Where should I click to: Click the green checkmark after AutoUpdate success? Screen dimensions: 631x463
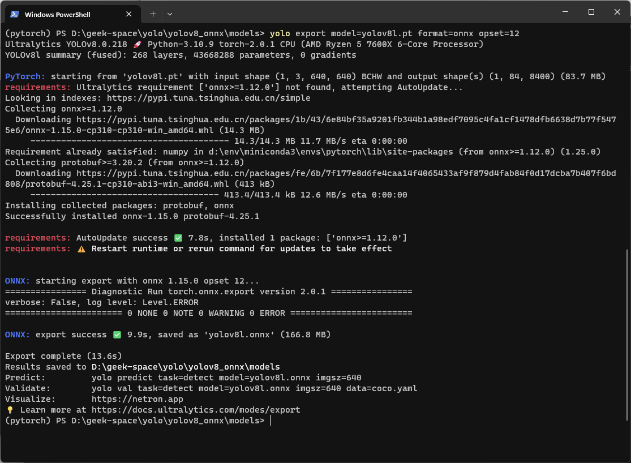pos(178,238)
